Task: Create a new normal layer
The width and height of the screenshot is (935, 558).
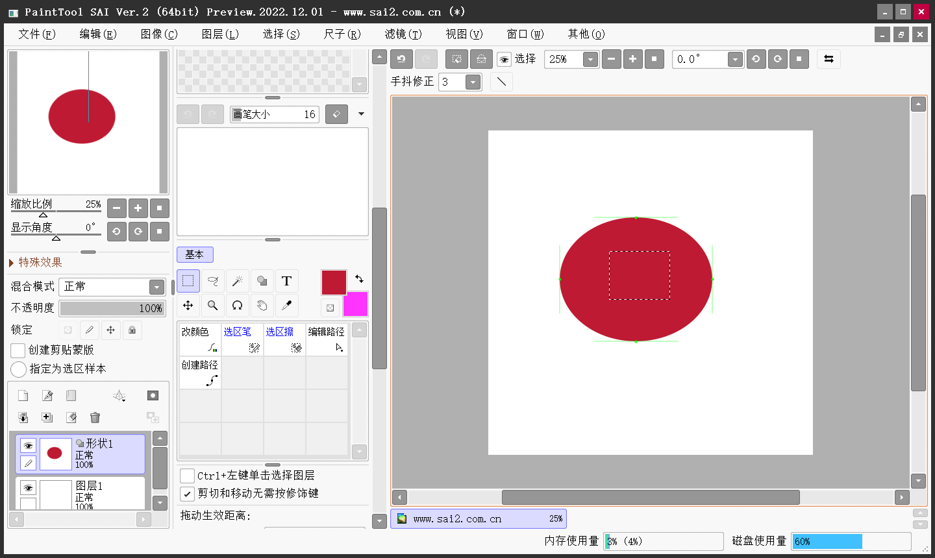Action: (23, 396)
